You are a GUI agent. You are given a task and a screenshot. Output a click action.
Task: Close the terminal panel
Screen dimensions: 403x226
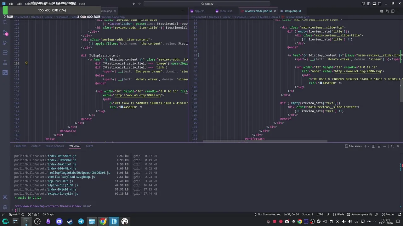(x=398, y=146)
